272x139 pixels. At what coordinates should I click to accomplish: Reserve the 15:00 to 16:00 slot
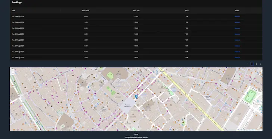pyautogui.click(x=237, y=46)
